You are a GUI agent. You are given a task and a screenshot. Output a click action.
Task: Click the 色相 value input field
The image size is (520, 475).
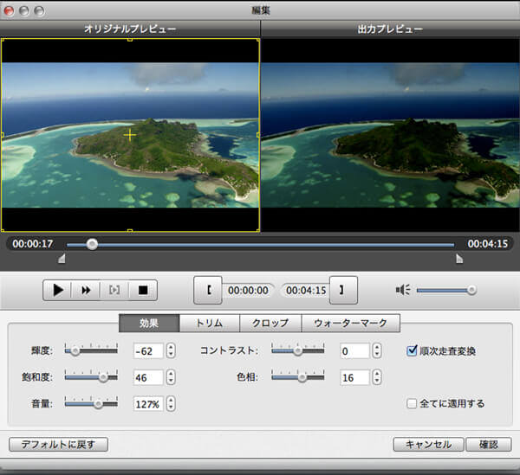(x=354, y=377)
